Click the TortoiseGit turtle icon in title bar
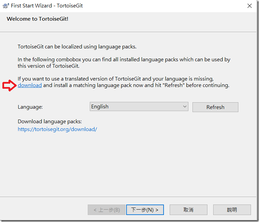 [6, 6]
